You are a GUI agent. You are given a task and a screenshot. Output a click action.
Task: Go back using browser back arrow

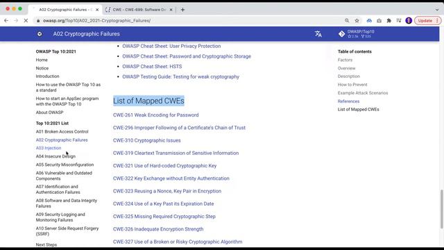click(6, 21)
